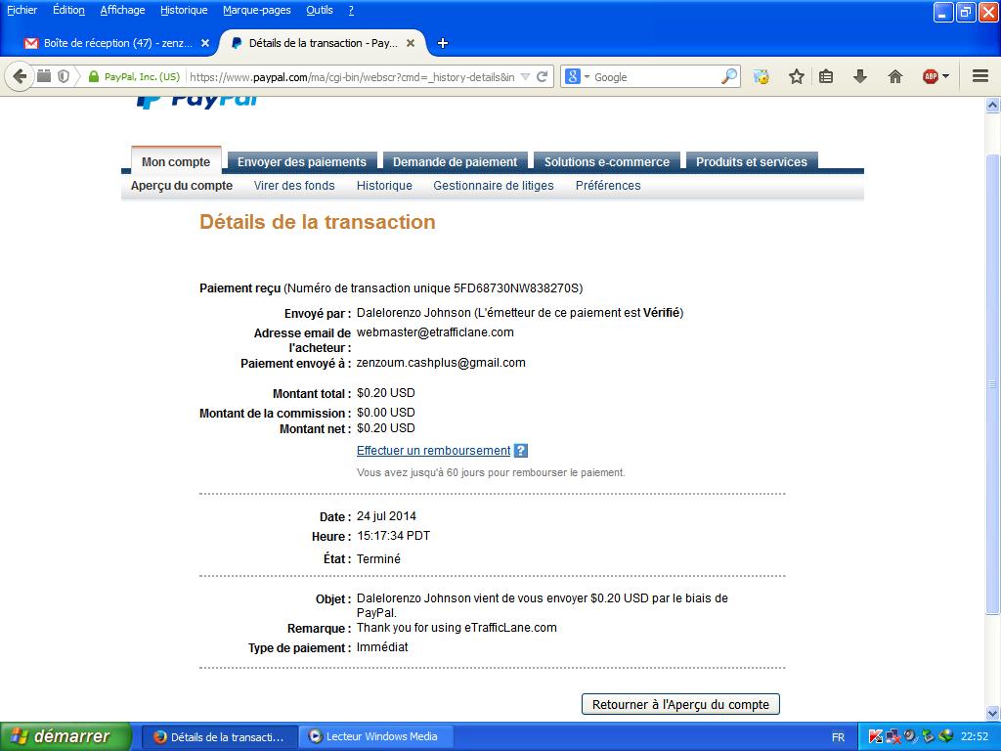The height and width of the screenshot is (751, 1001).
Task: Click the help question mark beside remboursement
Action: (x=521, y=450)
